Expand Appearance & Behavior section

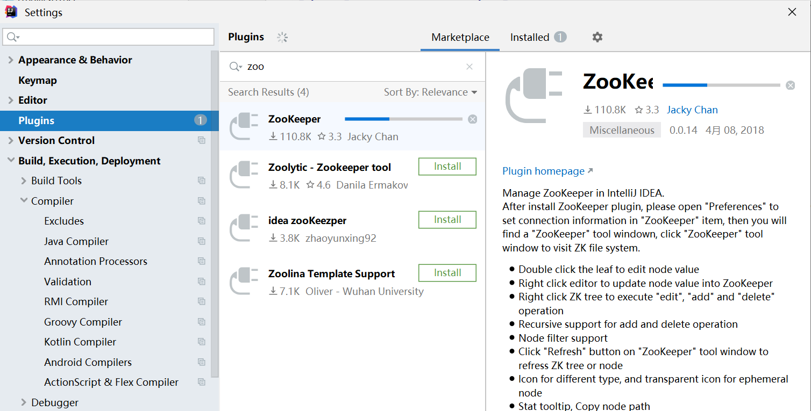tap(11, 60)
